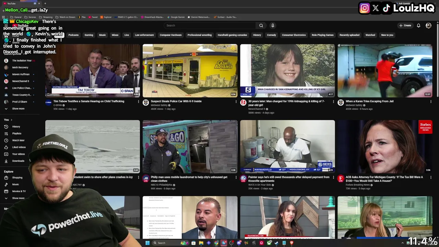The width and height of the screenshot is (439, 247).
Task: Play the Tim Tebow Senate hearing thumbnail
Action: pos(93,71)
